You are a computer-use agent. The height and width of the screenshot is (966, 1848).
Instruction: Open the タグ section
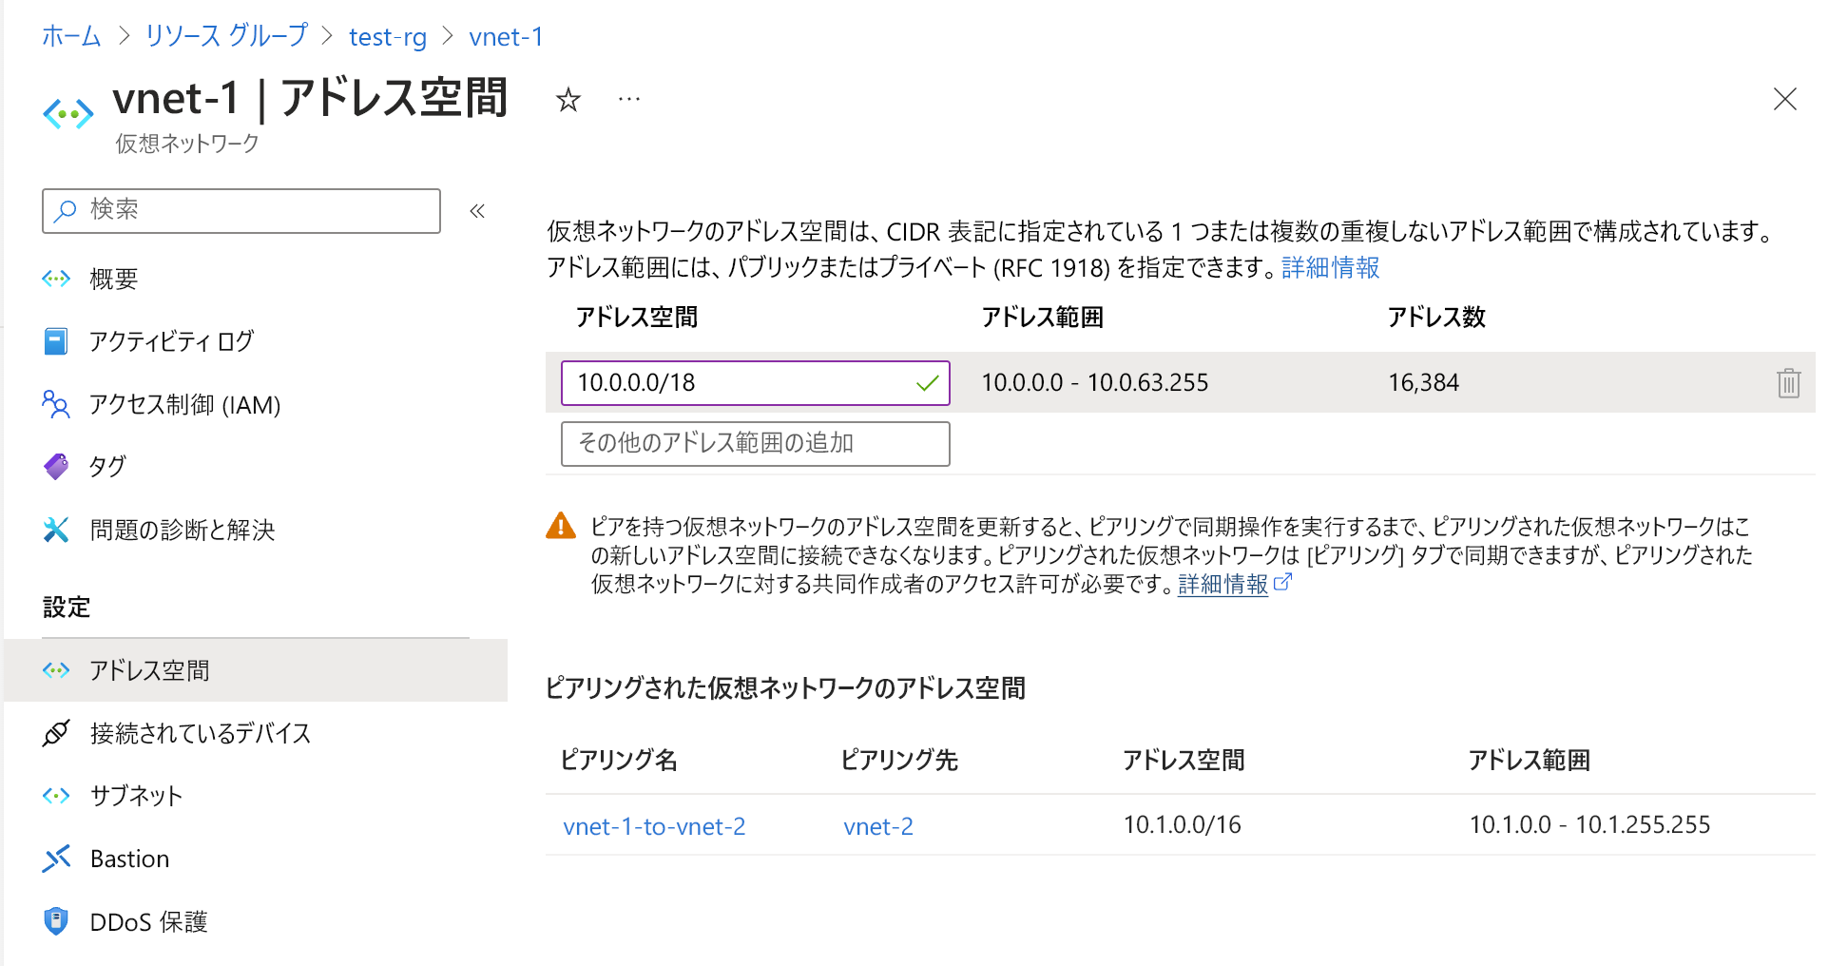107,467
